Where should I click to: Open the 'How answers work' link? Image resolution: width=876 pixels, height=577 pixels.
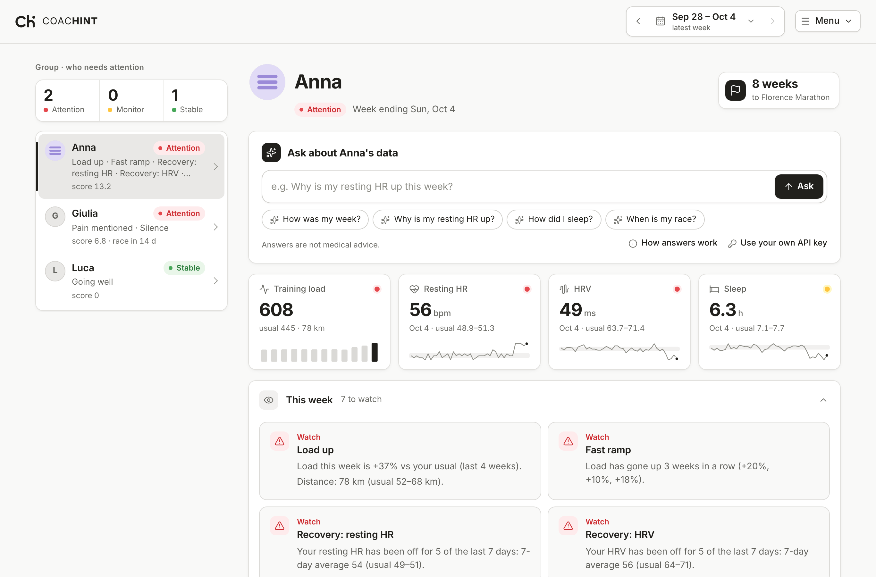(673, 243)
